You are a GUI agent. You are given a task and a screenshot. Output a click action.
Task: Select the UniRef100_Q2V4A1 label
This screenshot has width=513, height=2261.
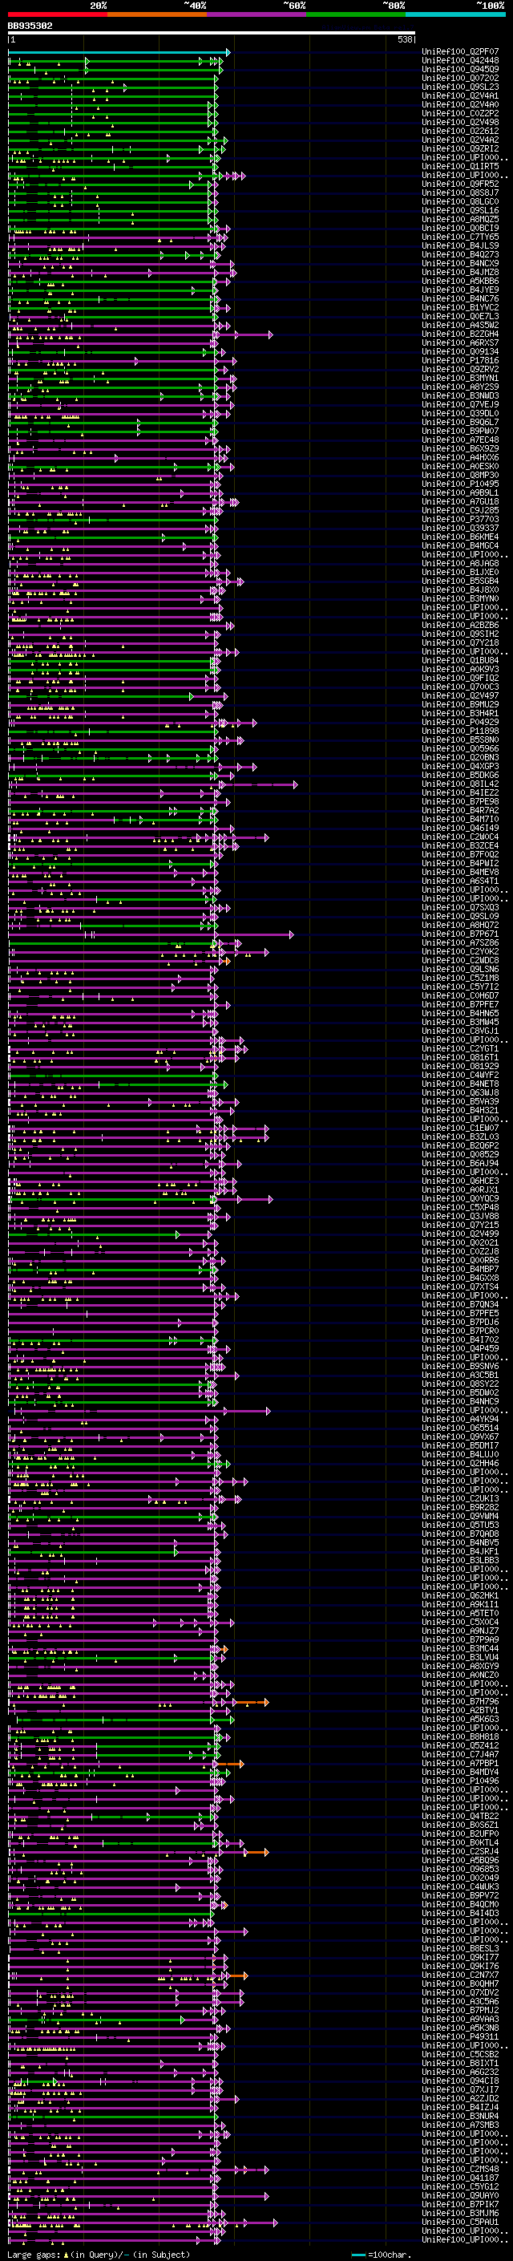click(460, 95)
